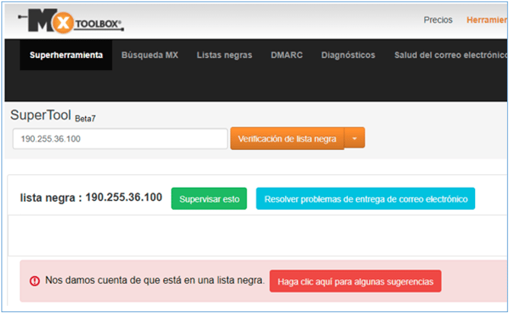Open the Listas negras tab
Image resolution: width=510 pixels, height=315 pixels.
tap(224, 55)
